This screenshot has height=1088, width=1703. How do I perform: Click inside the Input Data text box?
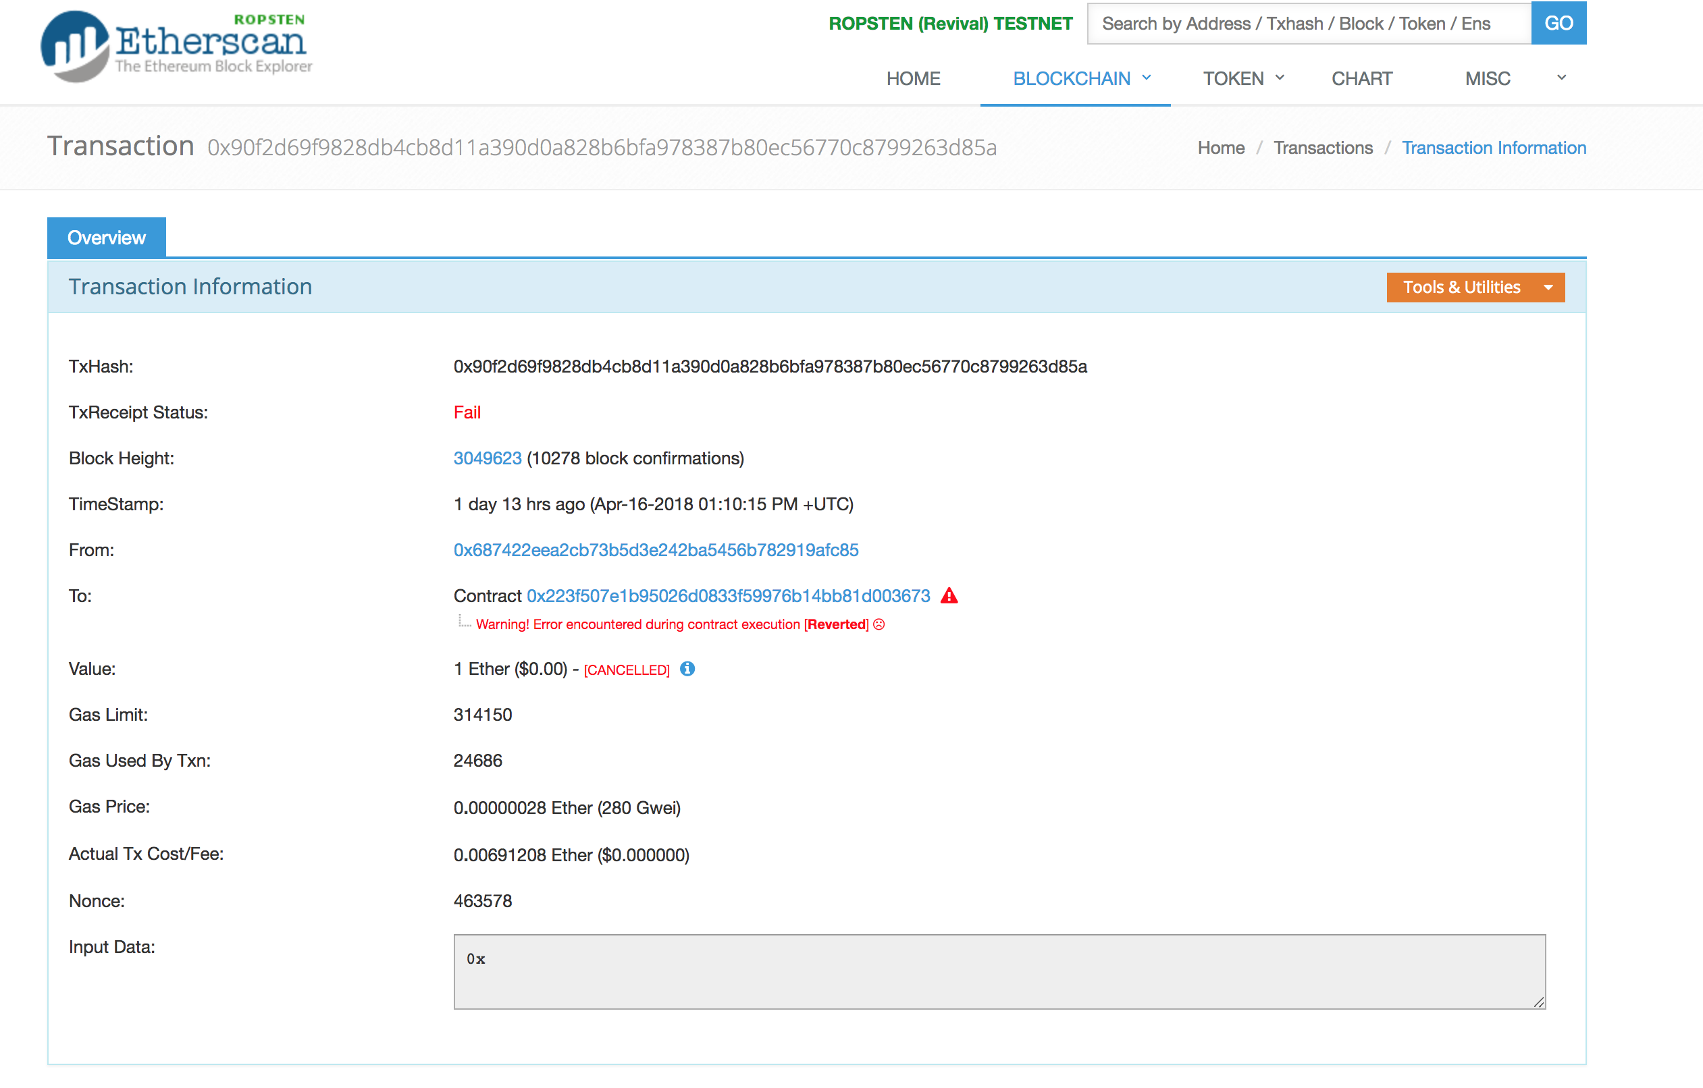coord(999,971)
